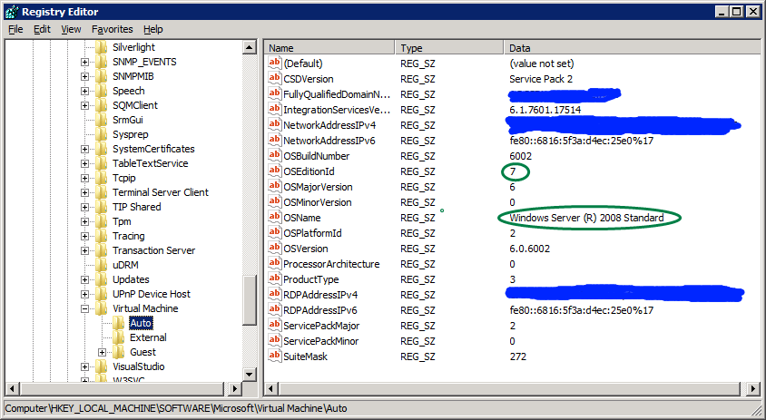Select the TIP Shared key
The width and height of the screenshot is (766, 420).
[136, 207]
